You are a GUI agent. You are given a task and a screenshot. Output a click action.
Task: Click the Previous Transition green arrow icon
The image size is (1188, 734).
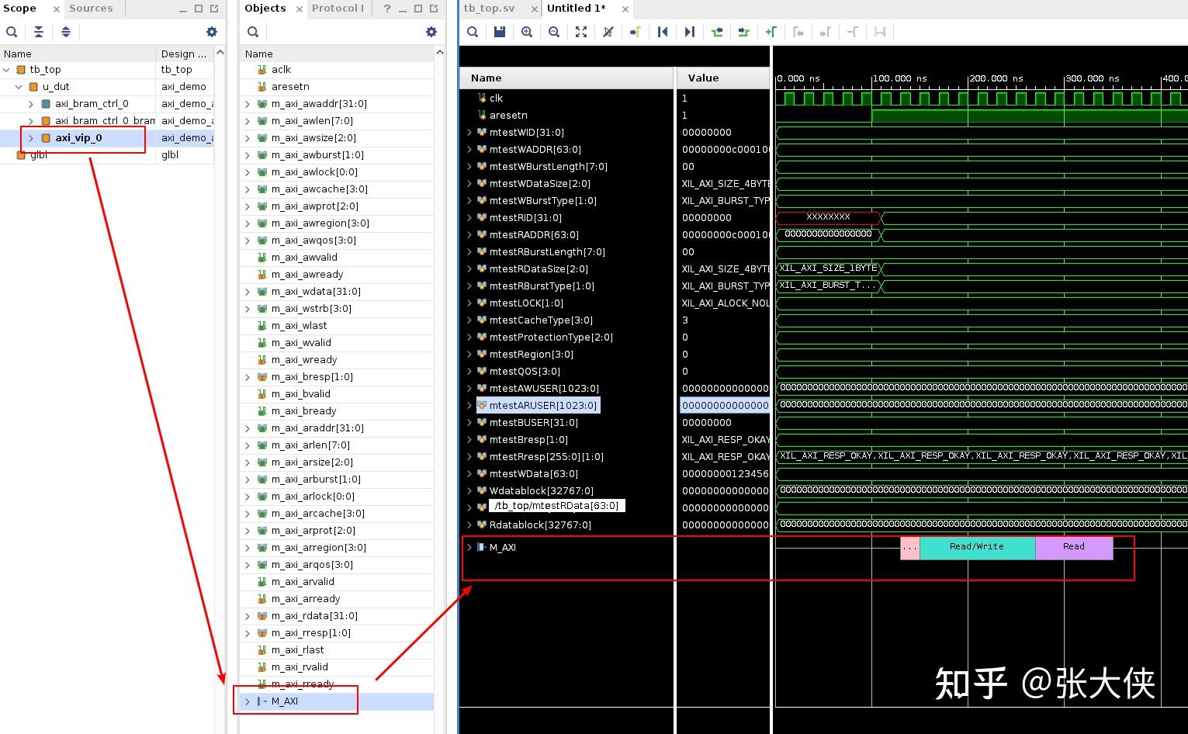(x=715, y=32)
